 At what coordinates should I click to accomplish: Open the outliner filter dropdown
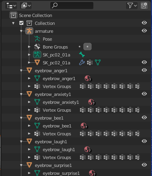[132, 6]
